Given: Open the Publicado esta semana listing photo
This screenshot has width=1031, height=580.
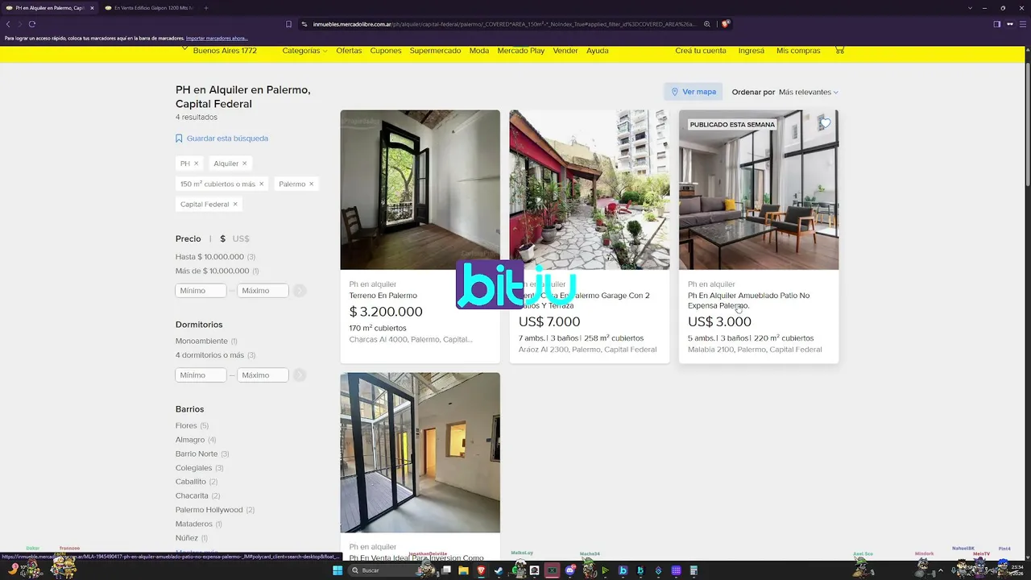Looking at the screenshot, I should (x=759, y=189).
